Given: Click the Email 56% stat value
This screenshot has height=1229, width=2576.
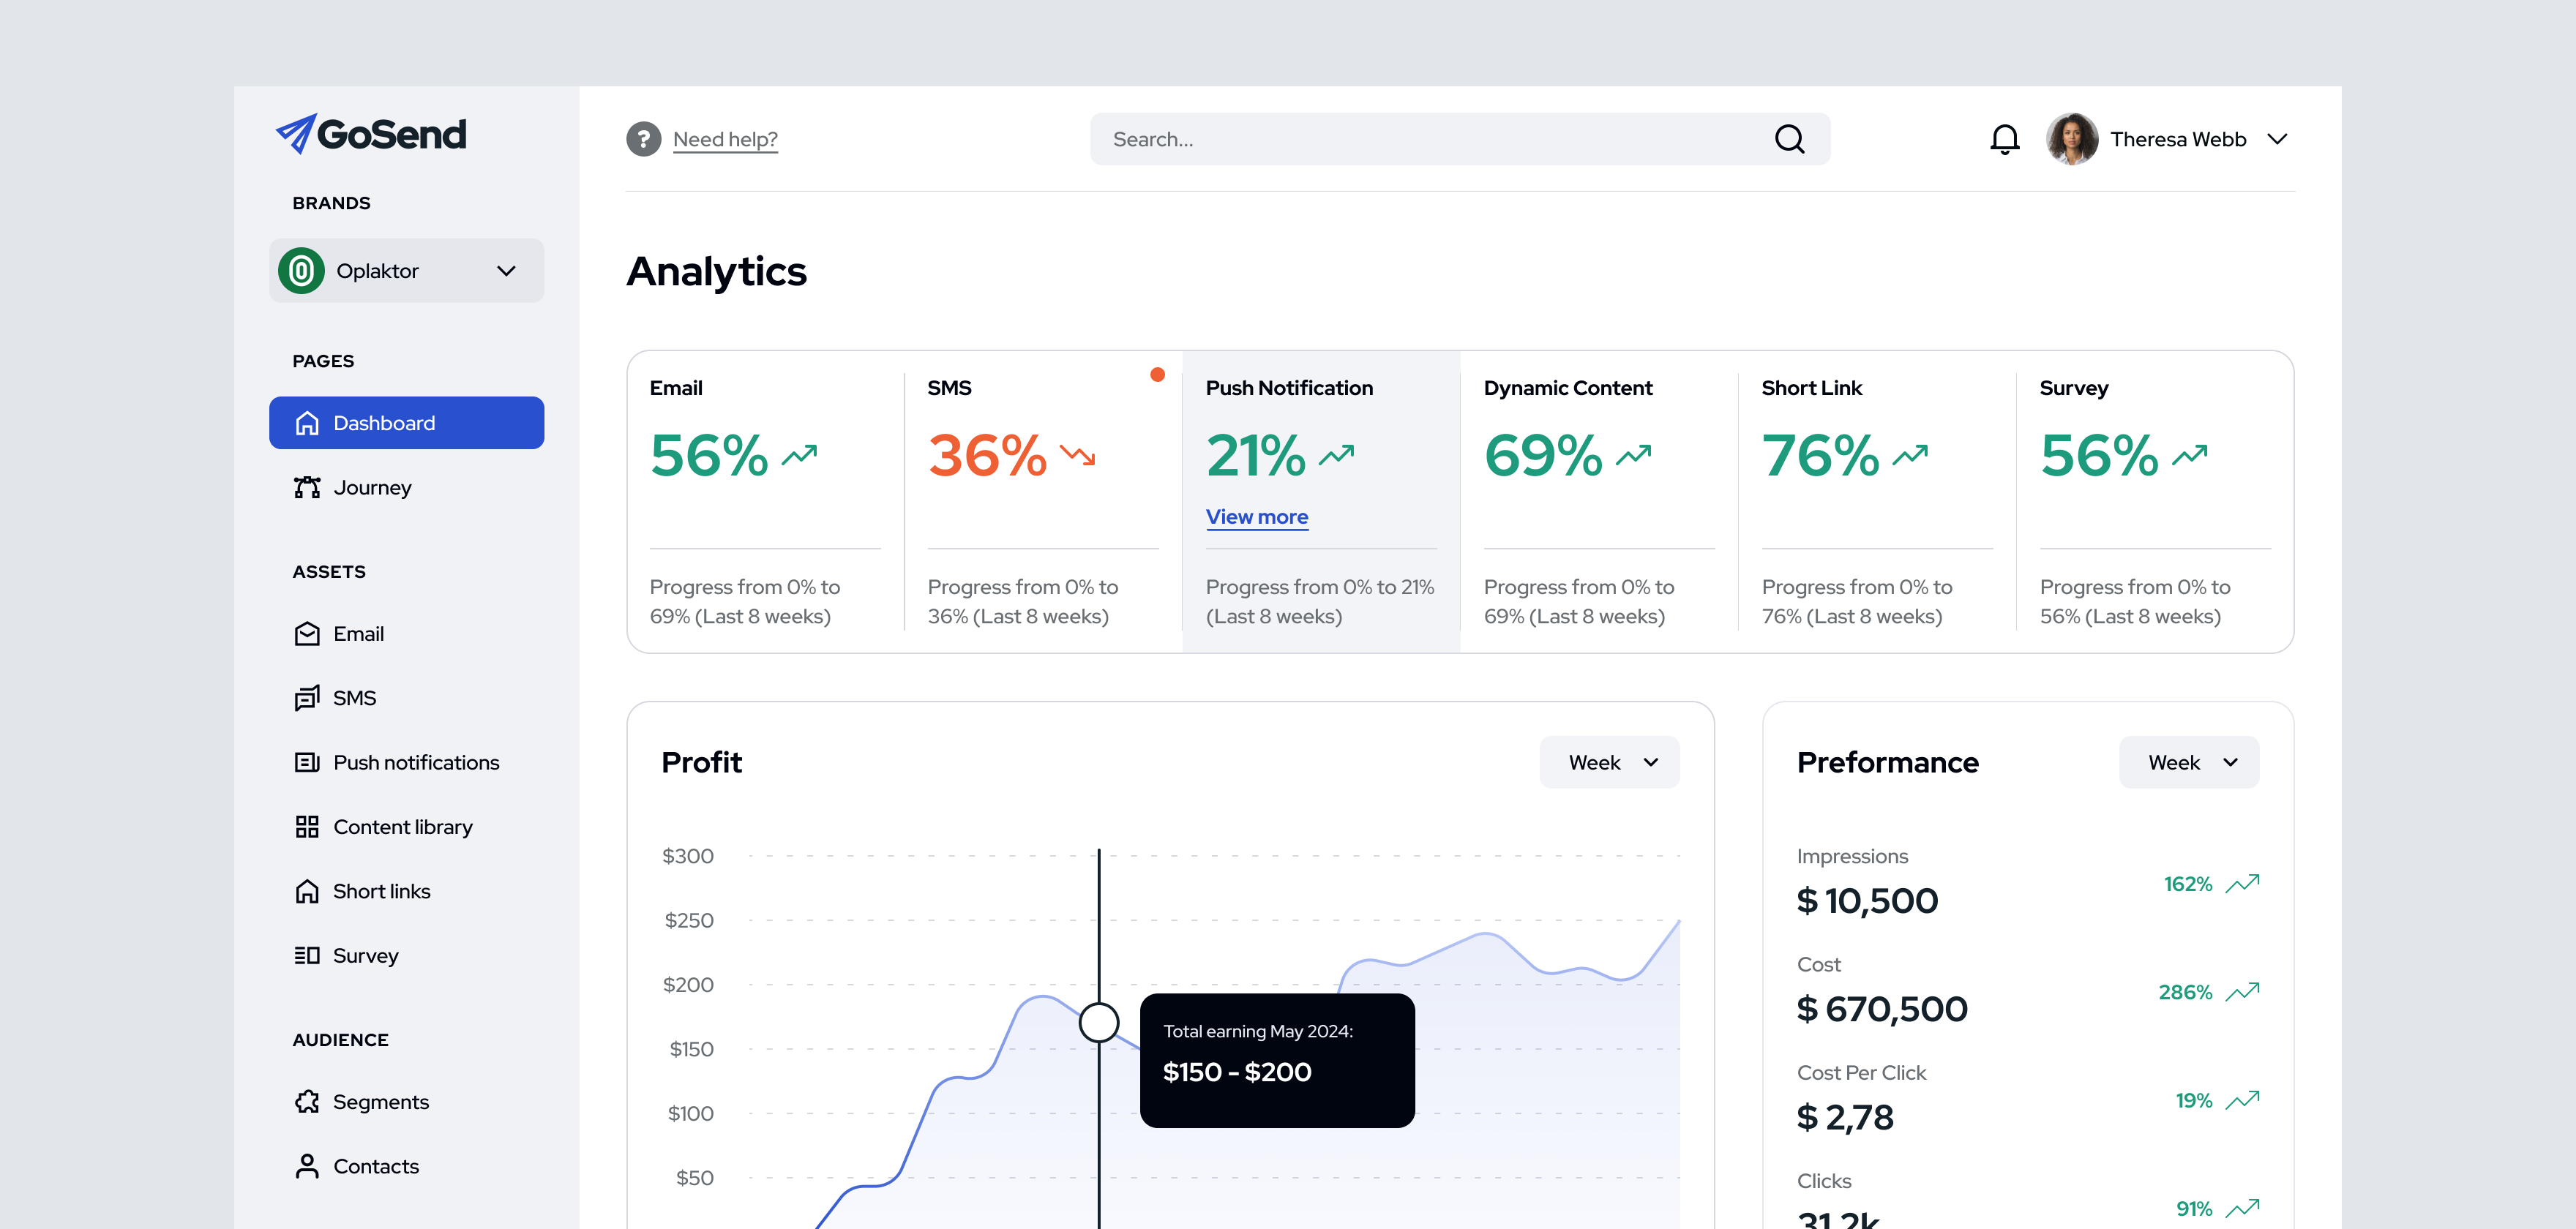Looking at the screenshot, I should (709, 456).
